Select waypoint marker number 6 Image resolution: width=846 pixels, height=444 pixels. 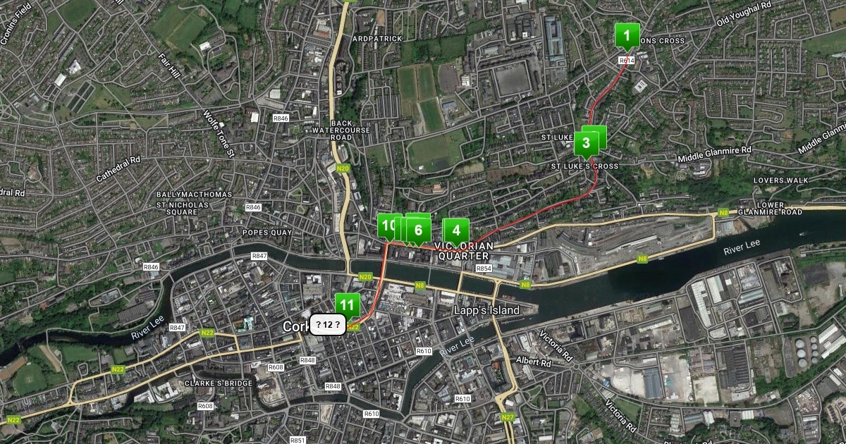(418, 230)
